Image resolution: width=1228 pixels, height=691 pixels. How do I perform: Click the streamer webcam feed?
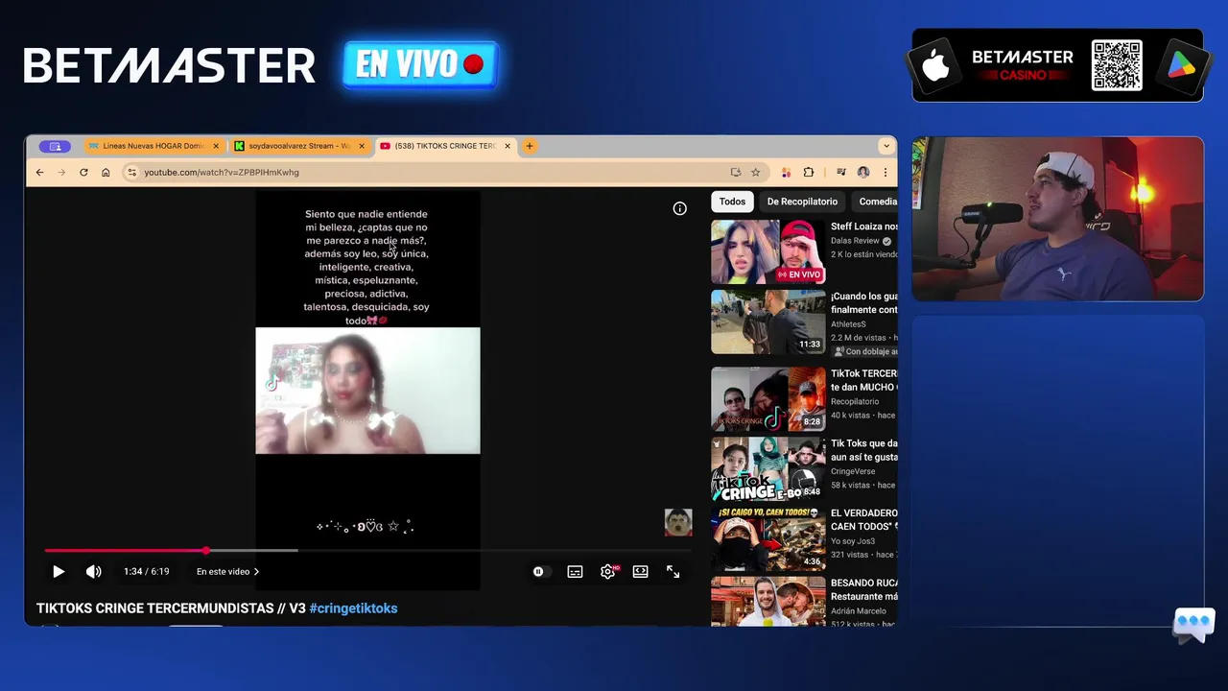click(x=1057, y=219)
